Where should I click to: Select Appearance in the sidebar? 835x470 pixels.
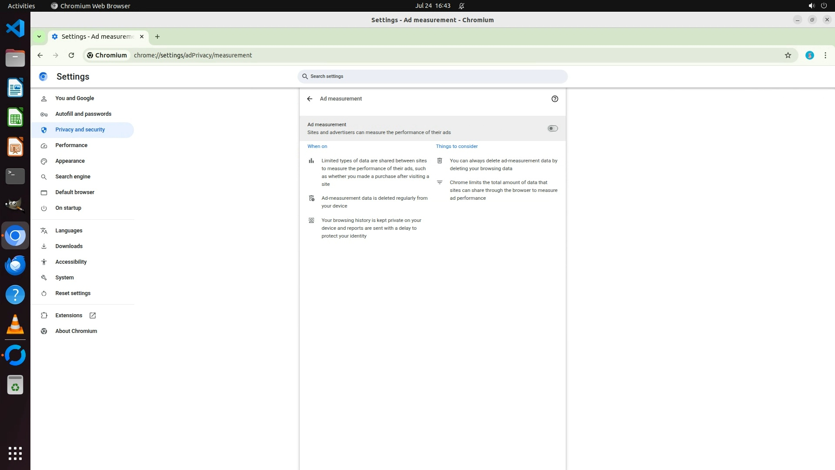click(x=70, y=161)
